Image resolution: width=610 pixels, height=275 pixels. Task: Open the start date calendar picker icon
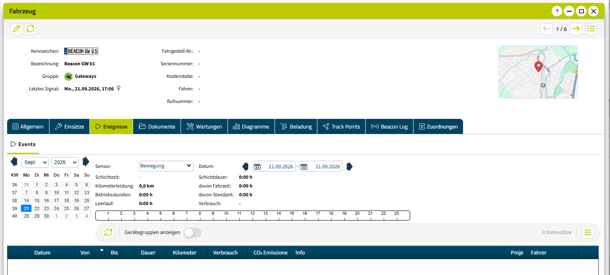pos(258,167)
